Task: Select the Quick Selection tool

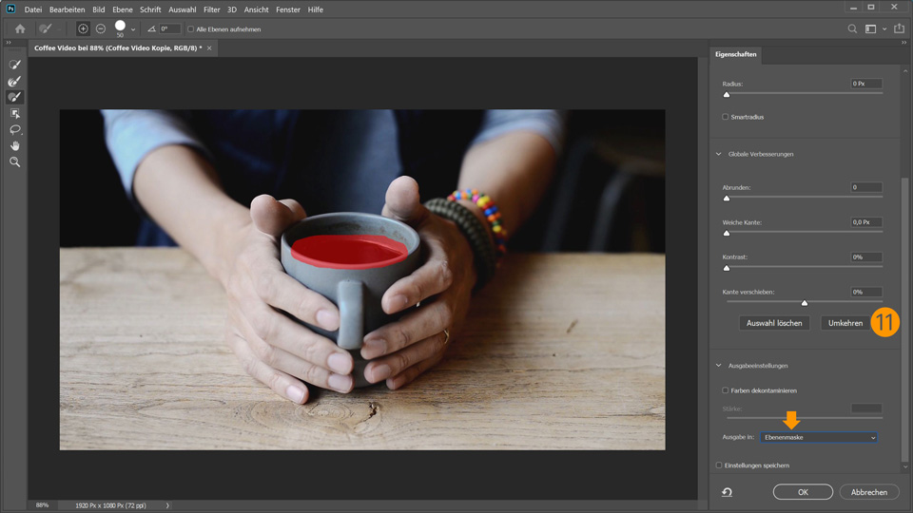Action: pos(14,65)
